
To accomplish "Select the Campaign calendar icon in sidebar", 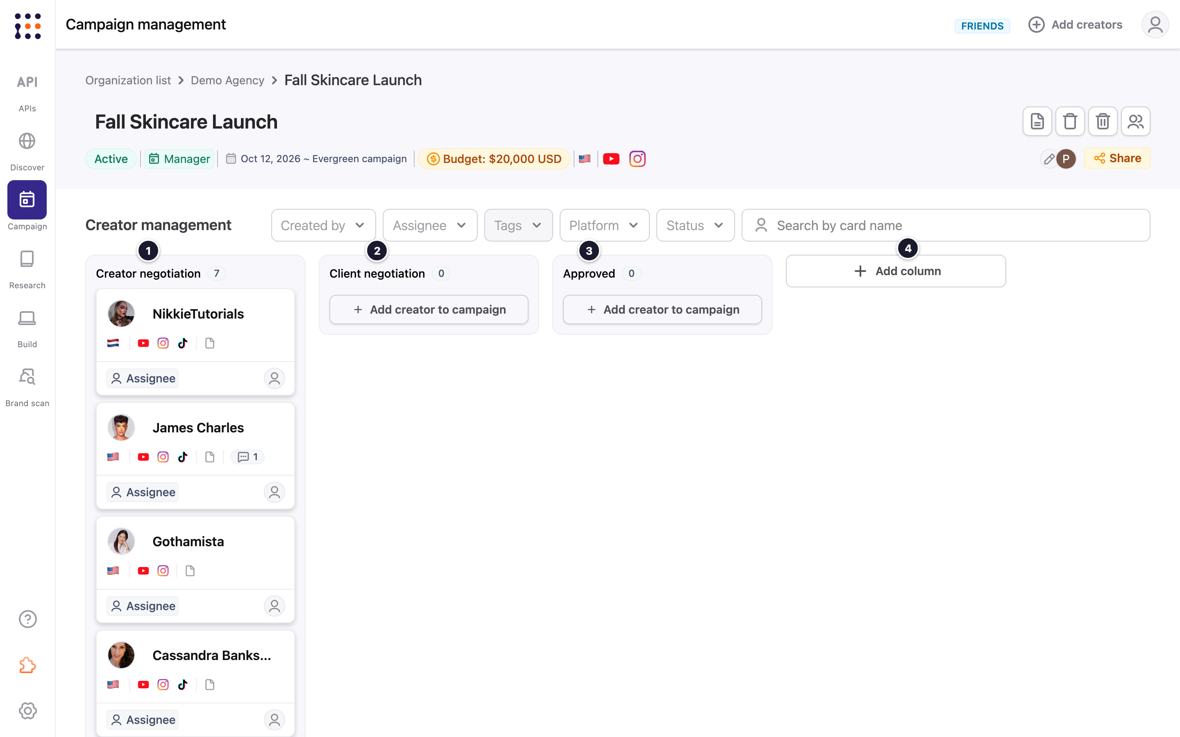I will pyautogui.click(x=27, y=200).
